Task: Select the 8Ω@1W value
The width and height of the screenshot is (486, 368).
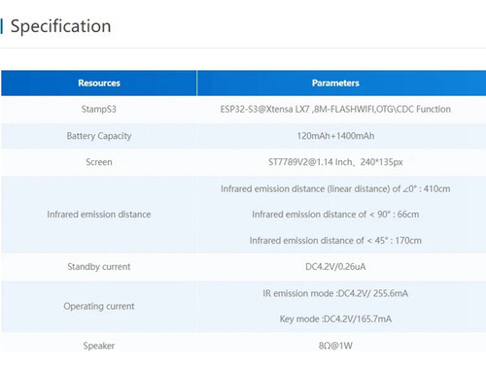Action: pyautogui.click(x=335, y=346)
